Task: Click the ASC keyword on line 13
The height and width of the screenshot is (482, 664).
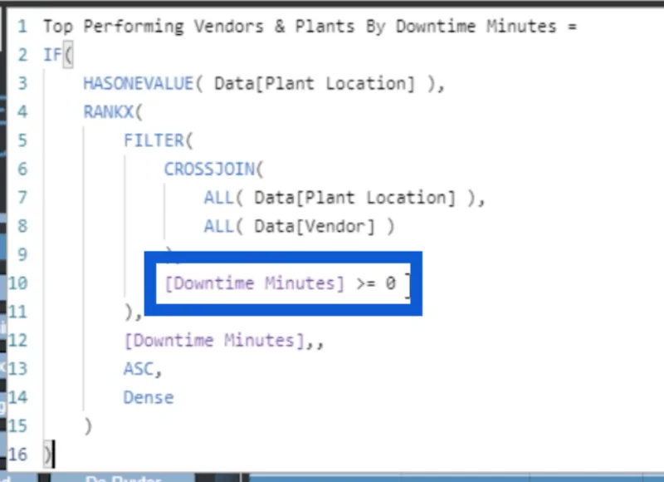Action: click(138, 369)
